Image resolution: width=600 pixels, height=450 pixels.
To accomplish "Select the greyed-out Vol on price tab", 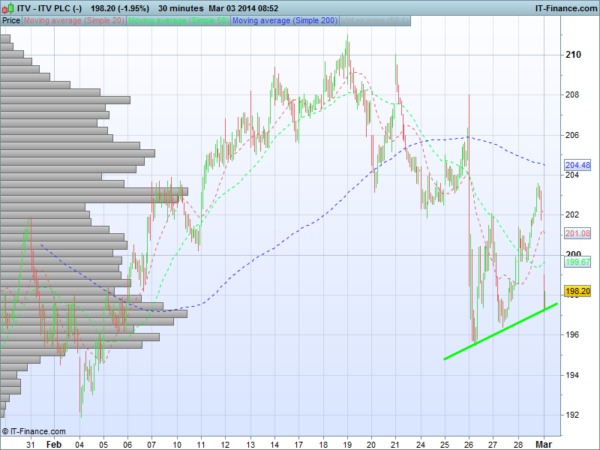I will pyautogui.click(x=375, y=20).
